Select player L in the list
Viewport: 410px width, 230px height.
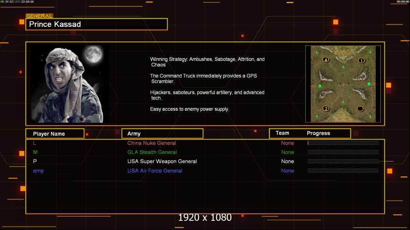[35, 143]
